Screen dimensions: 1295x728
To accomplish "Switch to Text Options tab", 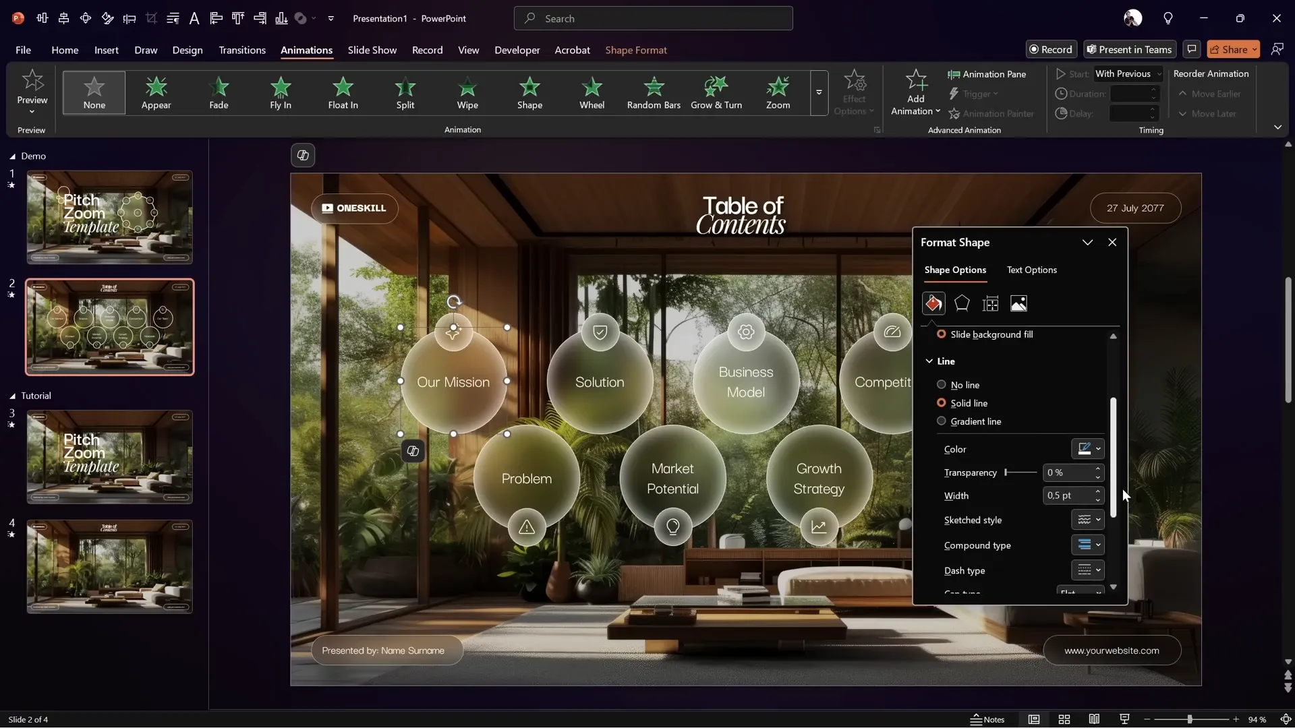I will coord(1031,270).
